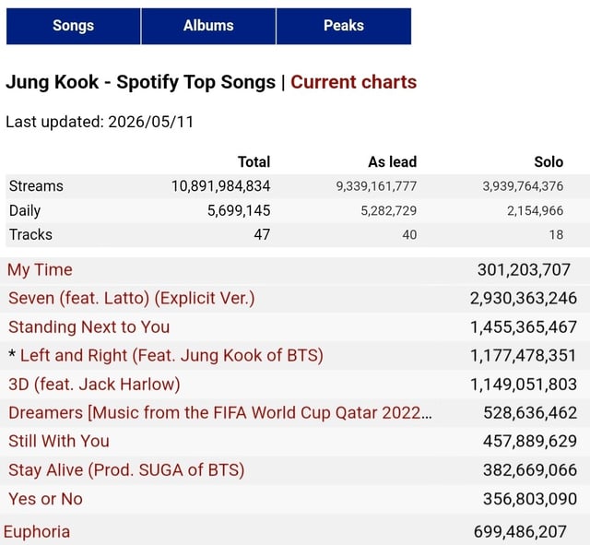Open the Yes or No song link
The width and height of the screenshot is (590, 545).
tap(45, 499)
